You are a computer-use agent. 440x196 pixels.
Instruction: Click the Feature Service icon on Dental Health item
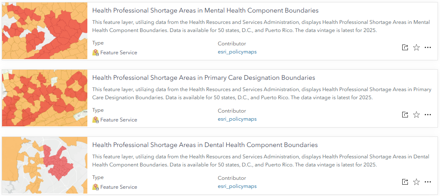coord(95,187)
